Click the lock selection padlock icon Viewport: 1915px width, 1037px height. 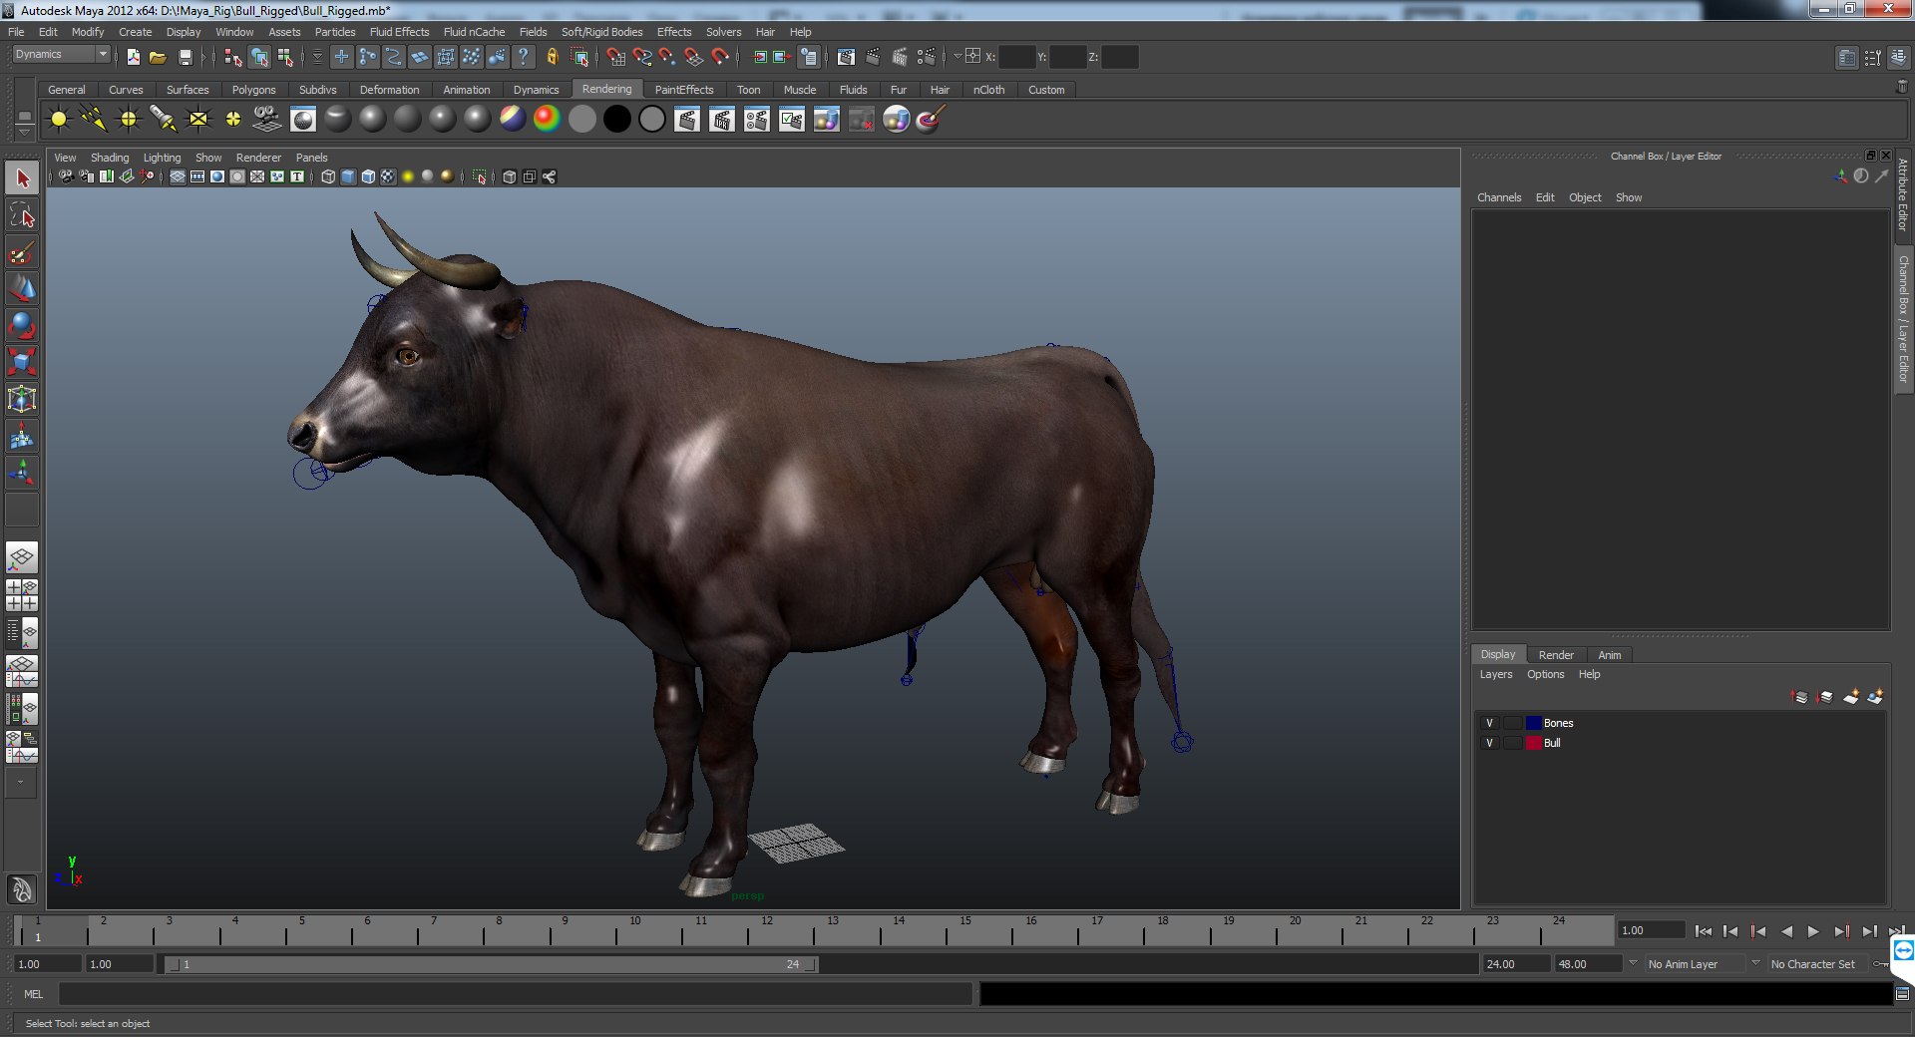552,57
